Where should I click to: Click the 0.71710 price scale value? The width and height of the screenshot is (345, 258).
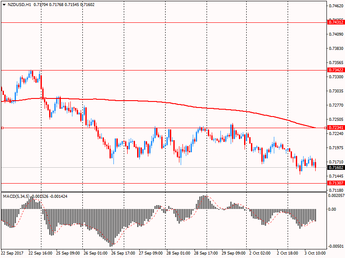pos(336,162)
